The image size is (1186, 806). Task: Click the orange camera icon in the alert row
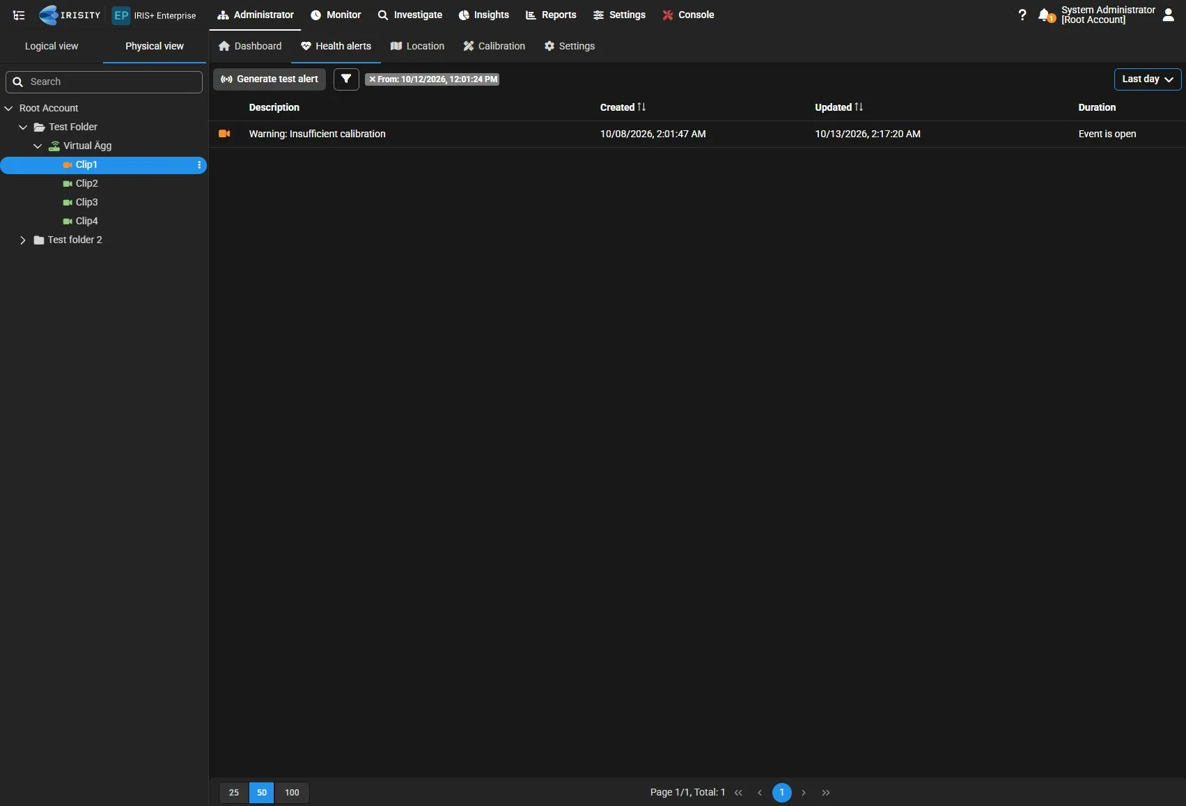224,134
